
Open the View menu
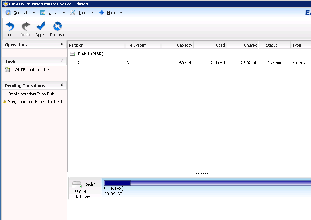point(52,13)
